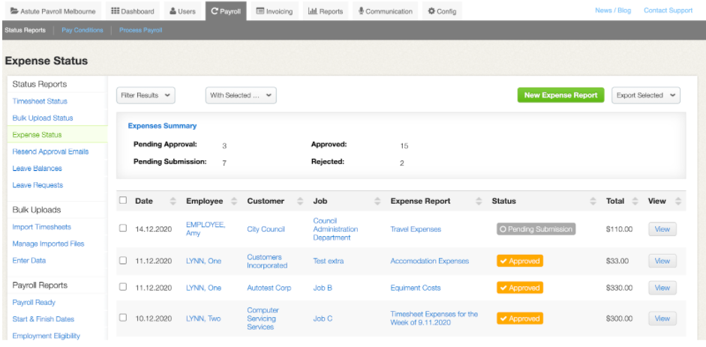The width and height of the screenshot is (706, 347).
Task: Open the Filter Results dropdown
Action: click(x=146, y=95)
